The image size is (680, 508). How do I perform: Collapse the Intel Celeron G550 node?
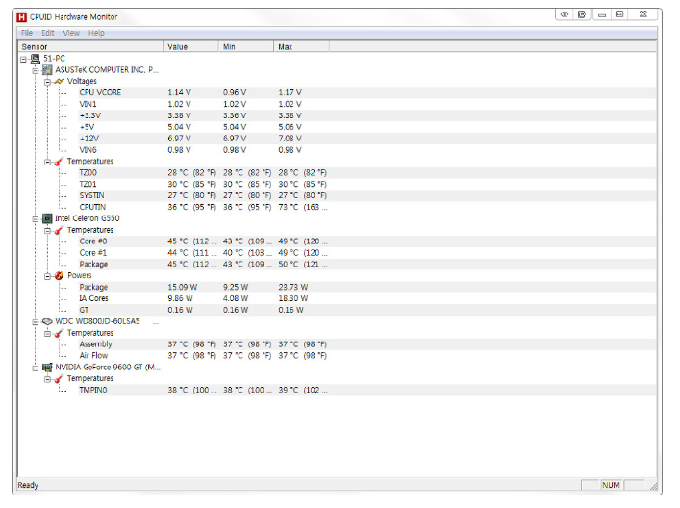pyautogui.click(x=36, y=219)
